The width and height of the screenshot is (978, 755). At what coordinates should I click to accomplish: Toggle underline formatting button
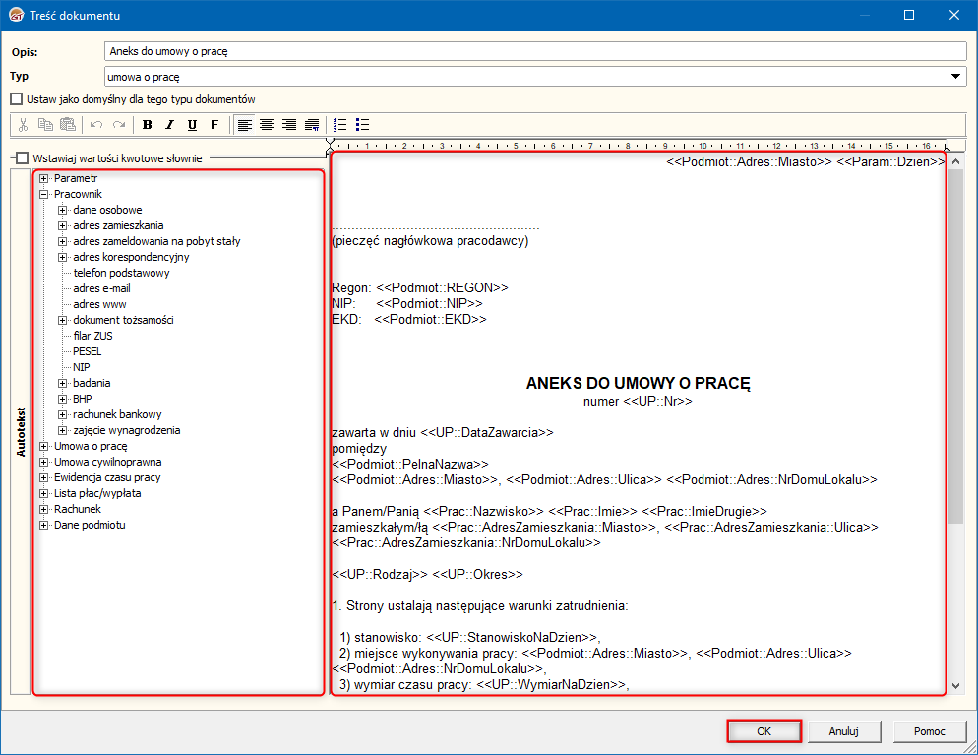[x=192, y=125]
